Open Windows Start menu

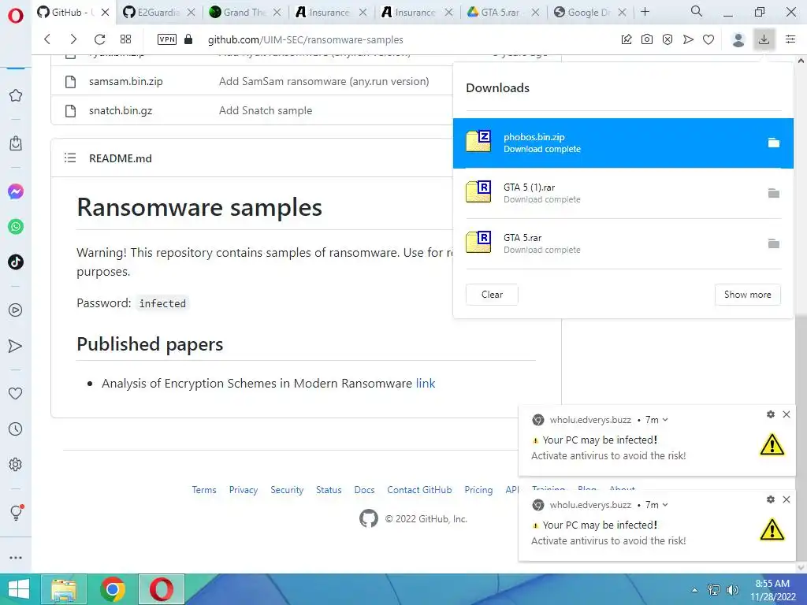pyautogui.click(x=19, y=589)
